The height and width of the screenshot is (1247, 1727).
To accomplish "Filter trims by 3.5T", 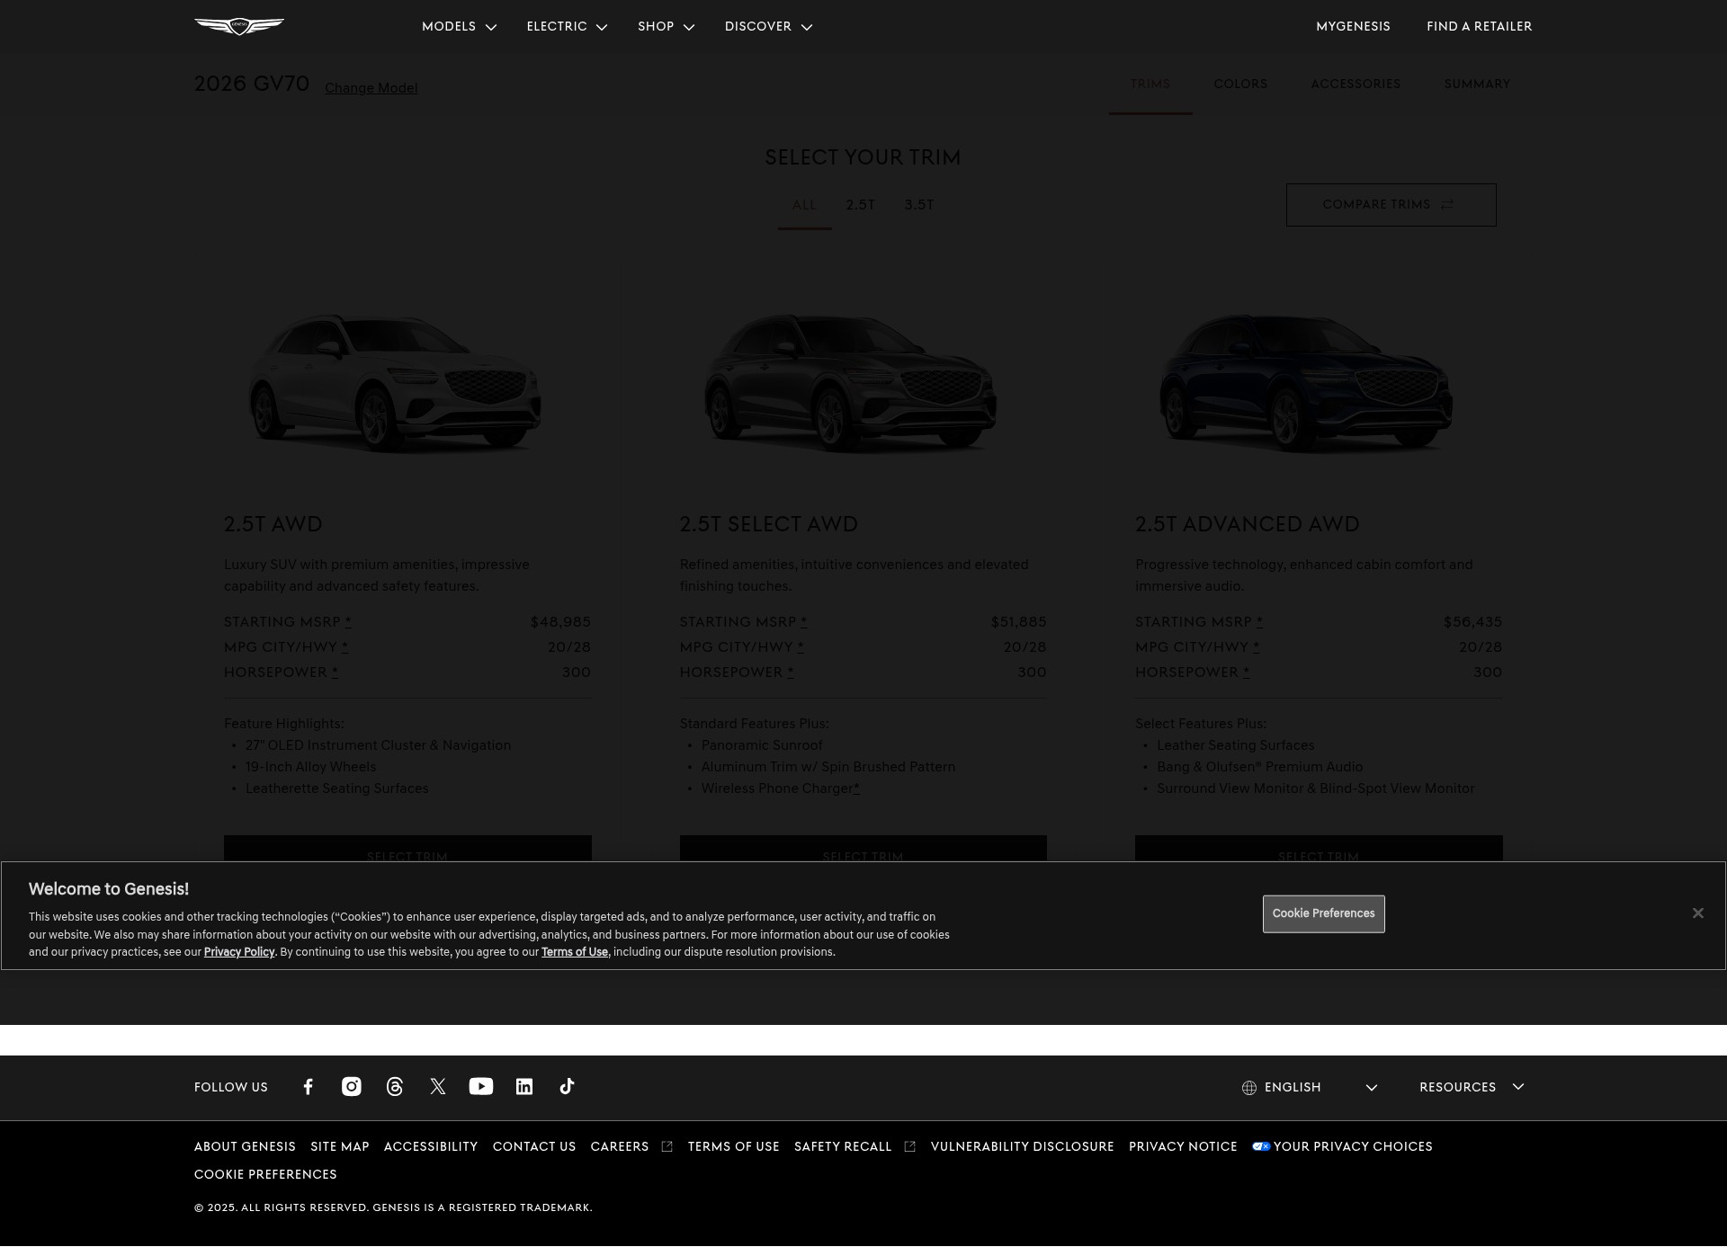I will pos(919,206).
